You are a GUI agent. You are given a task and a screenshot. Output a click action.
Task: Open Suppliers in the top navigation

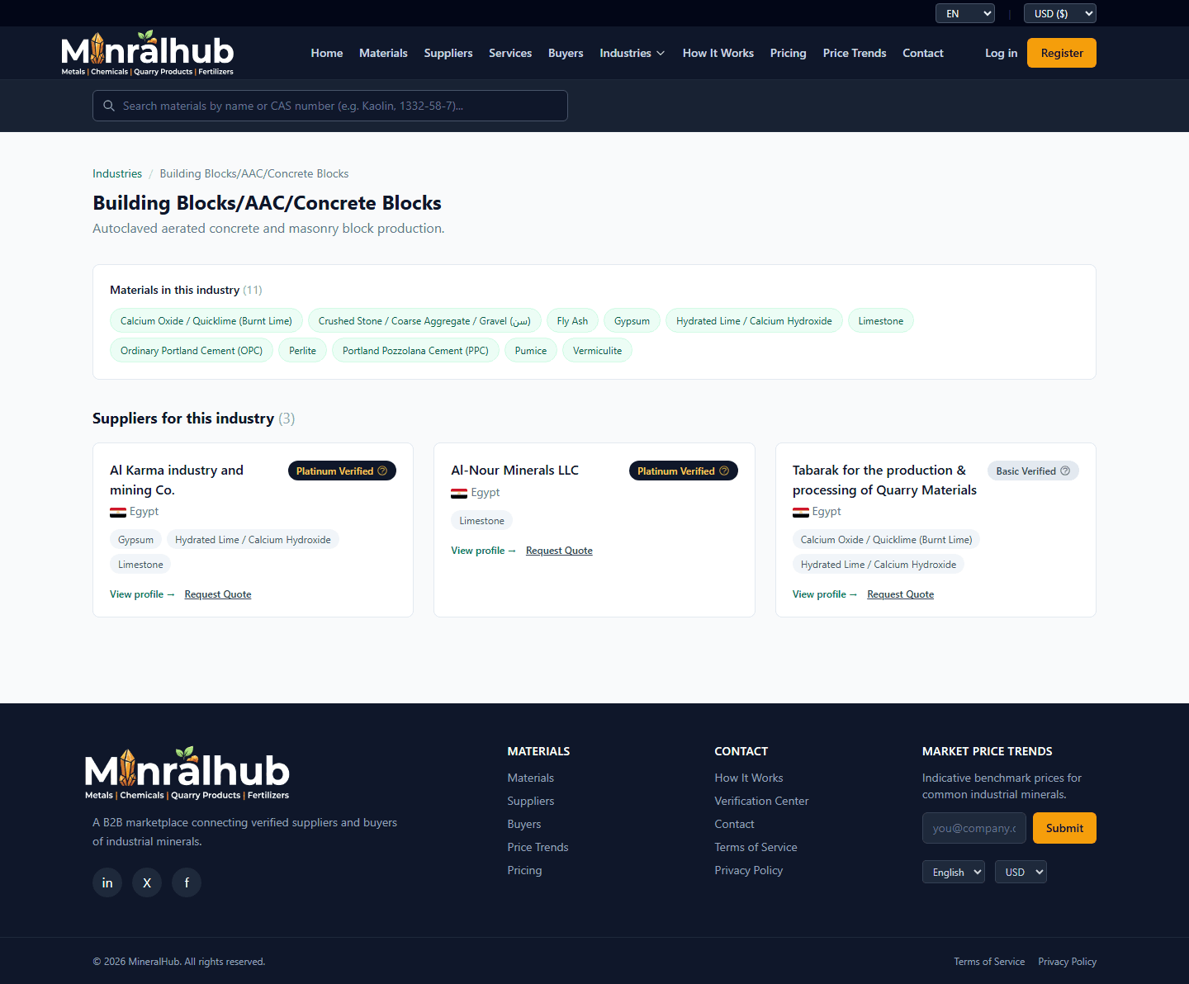pyautogui.click(x=448, y=53)
